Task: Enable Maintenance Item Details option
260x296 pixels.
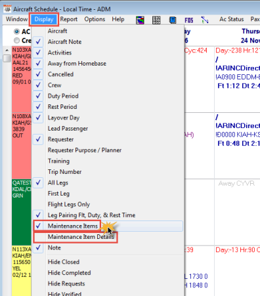Action: pos(81,237)
